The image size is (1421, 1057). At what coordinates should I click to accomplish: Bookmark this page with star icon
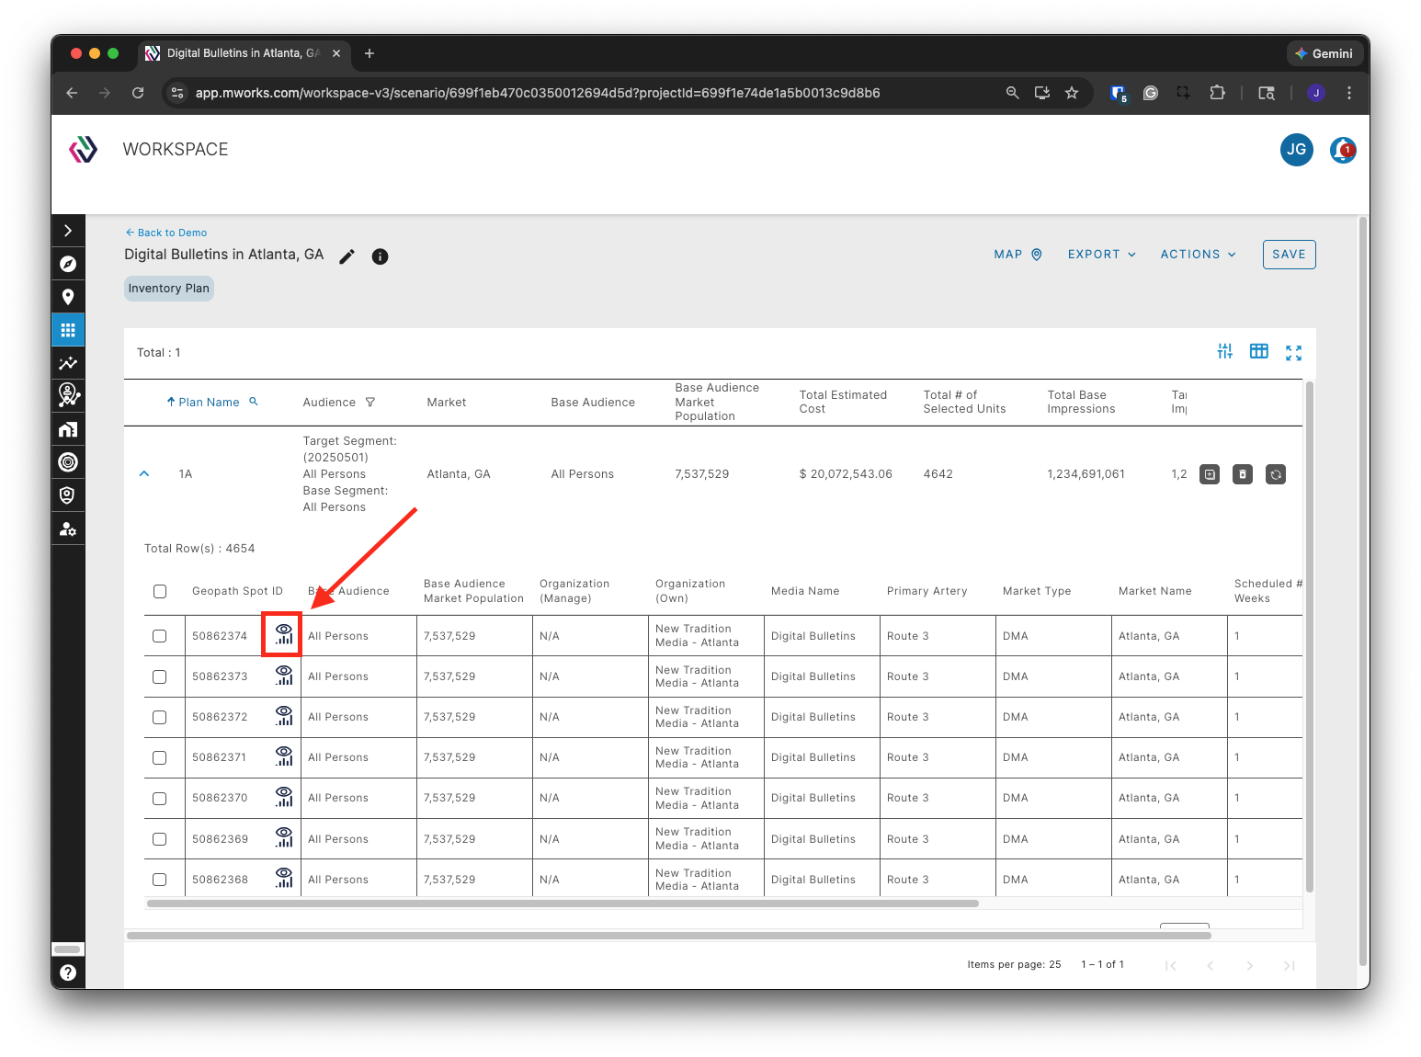point(1072,93)
